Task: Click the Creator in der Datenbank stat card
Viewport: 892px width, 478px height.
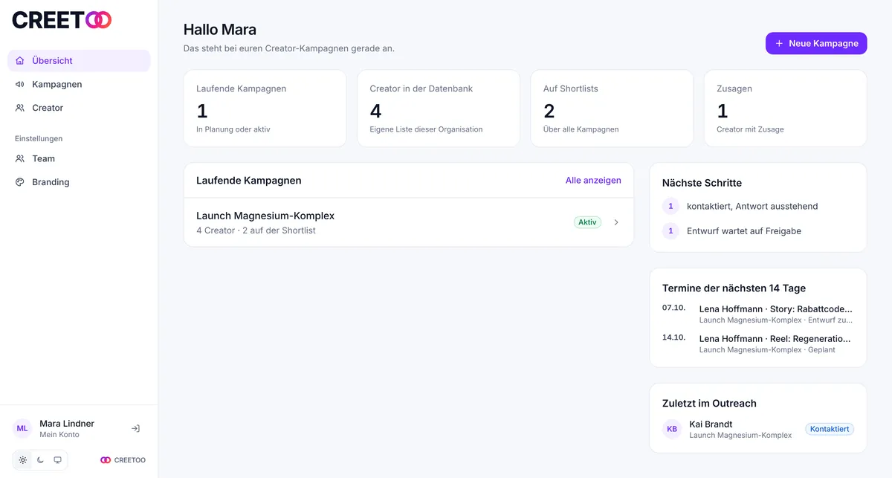Action: point(439,109)
